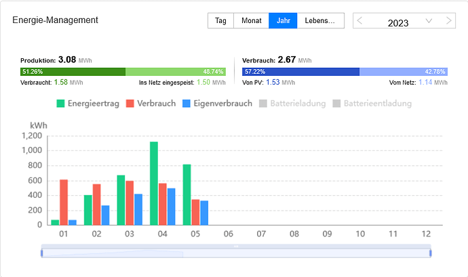
Task: Click the left handle of chart zoom slider
Action: (42, 253)
